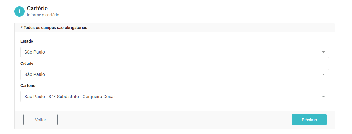Click the Todos os campos são obrigatórios notice
The width and height of the screenshot is (352, 134).
point(54,28)
